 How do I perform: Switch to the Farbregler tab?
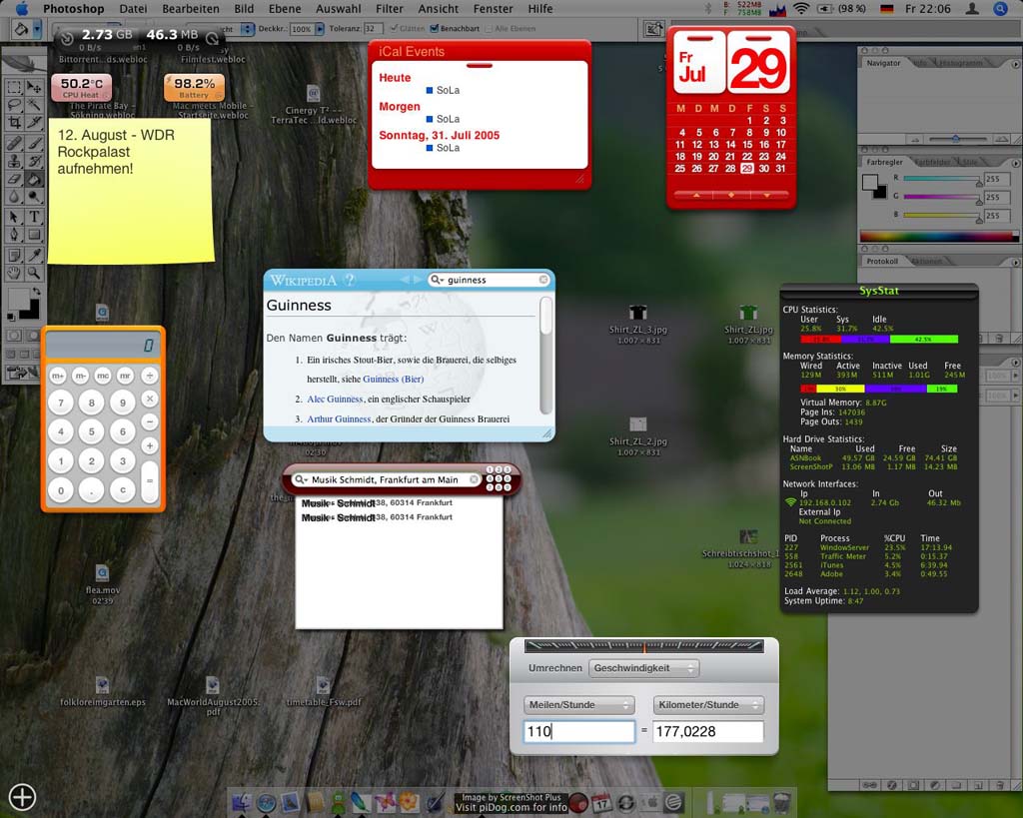point(885,162)
